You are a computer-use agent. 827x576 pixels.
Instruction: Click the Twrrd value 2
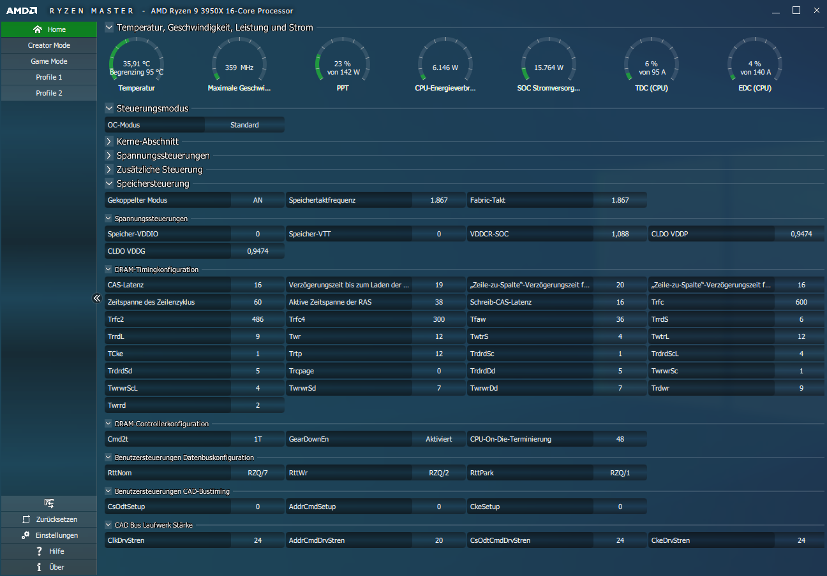pyautogui.click(x=258, y=405)
